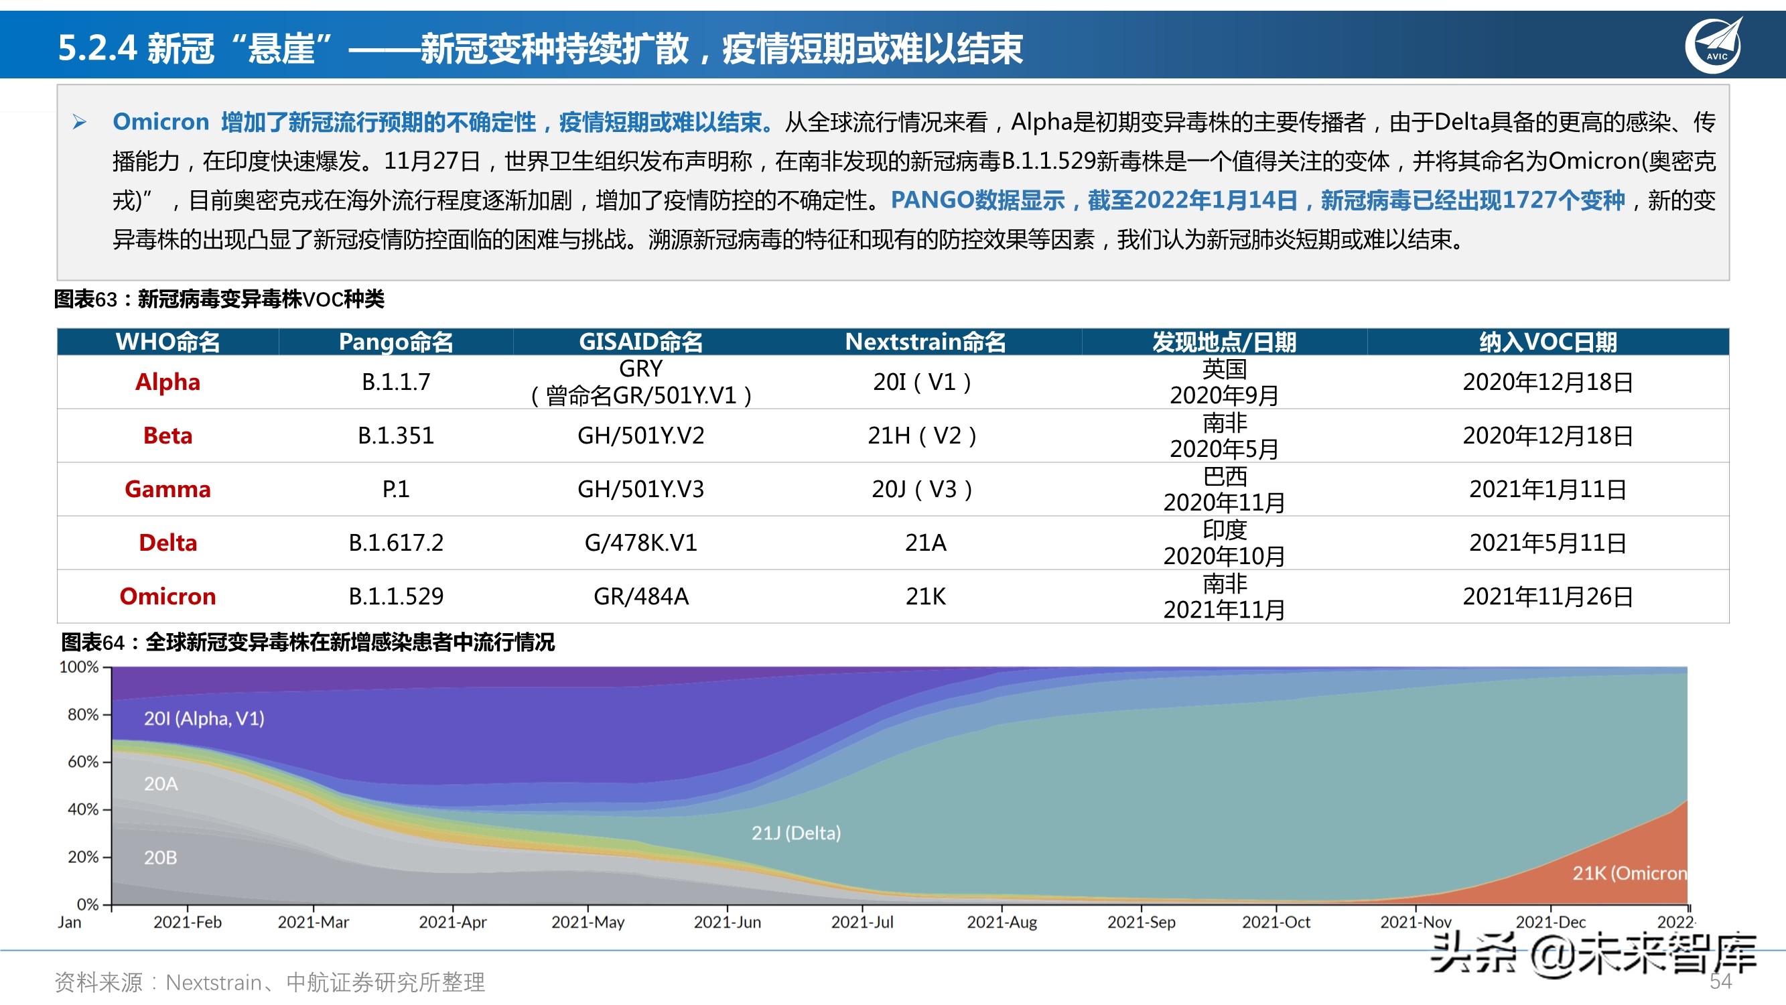Select the 'Alpha' WHO name cell
1786x1005 pixels.
coord(167,381)
